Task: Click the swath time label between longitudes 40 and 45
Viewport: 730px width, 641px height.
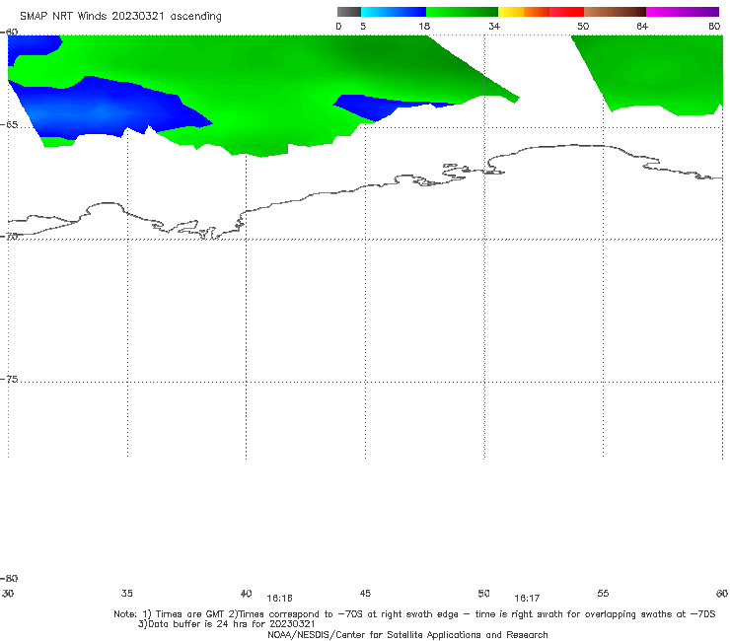Action: pyautogui.click(x=280, y=599)
